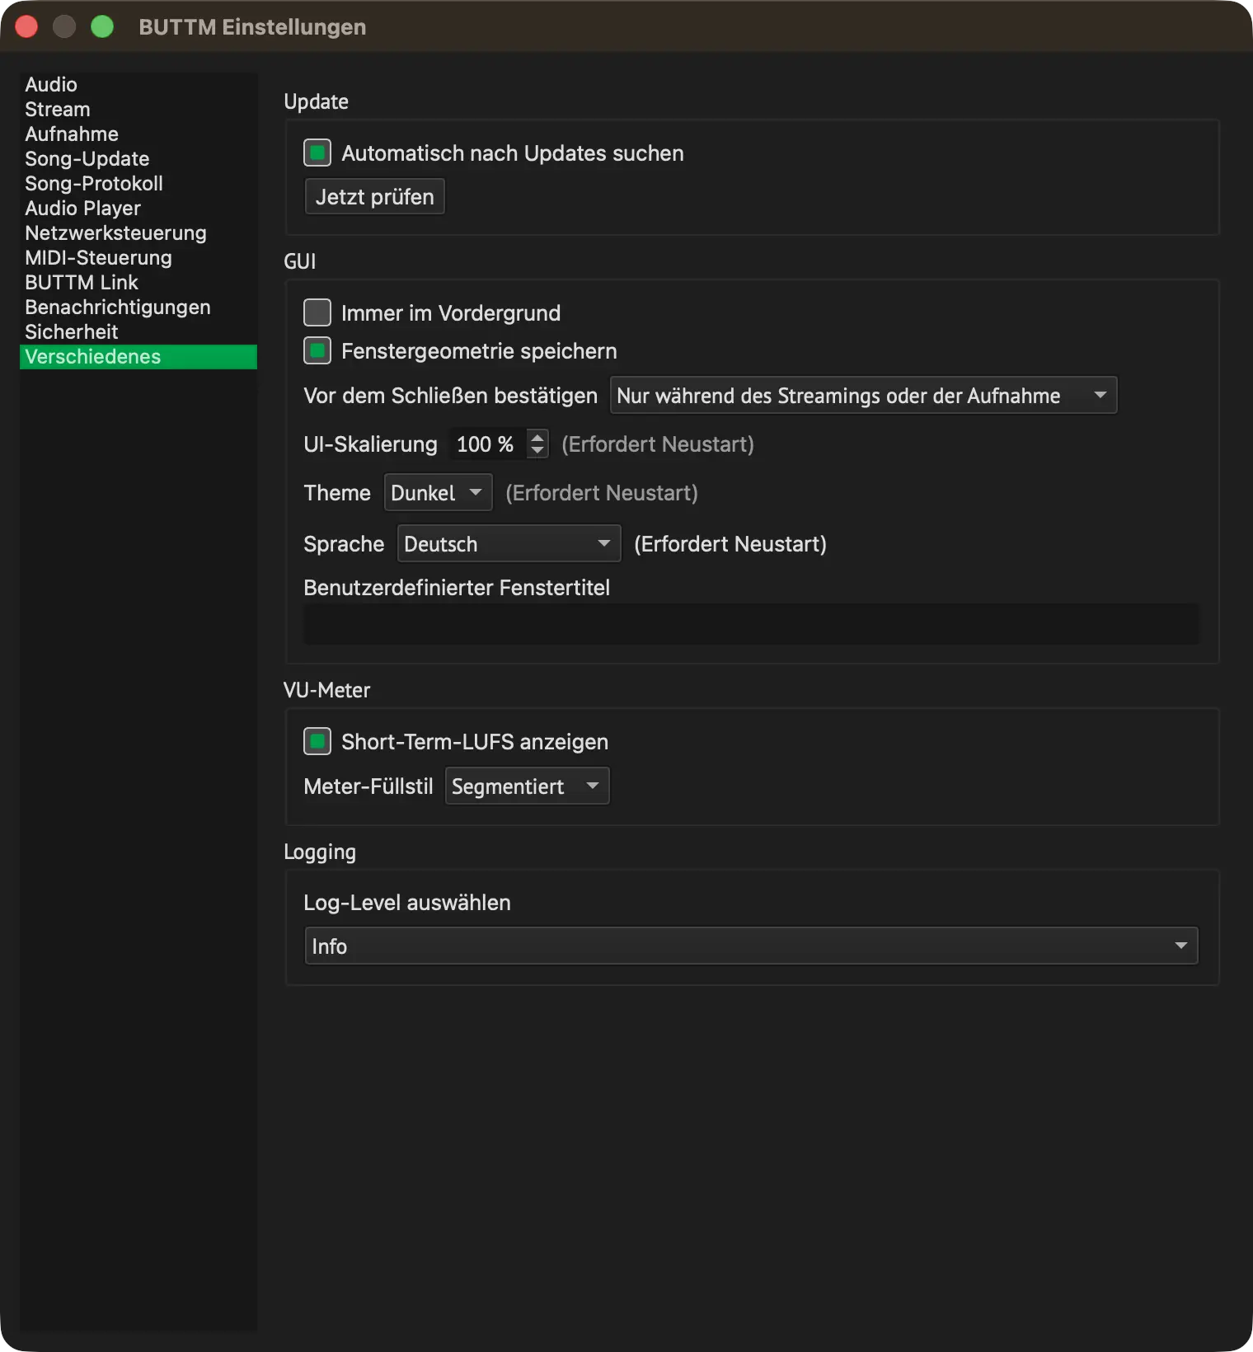The image size is (1253, 1352).
Task: Select Audio in the settings sidebar
Action: 138,85
